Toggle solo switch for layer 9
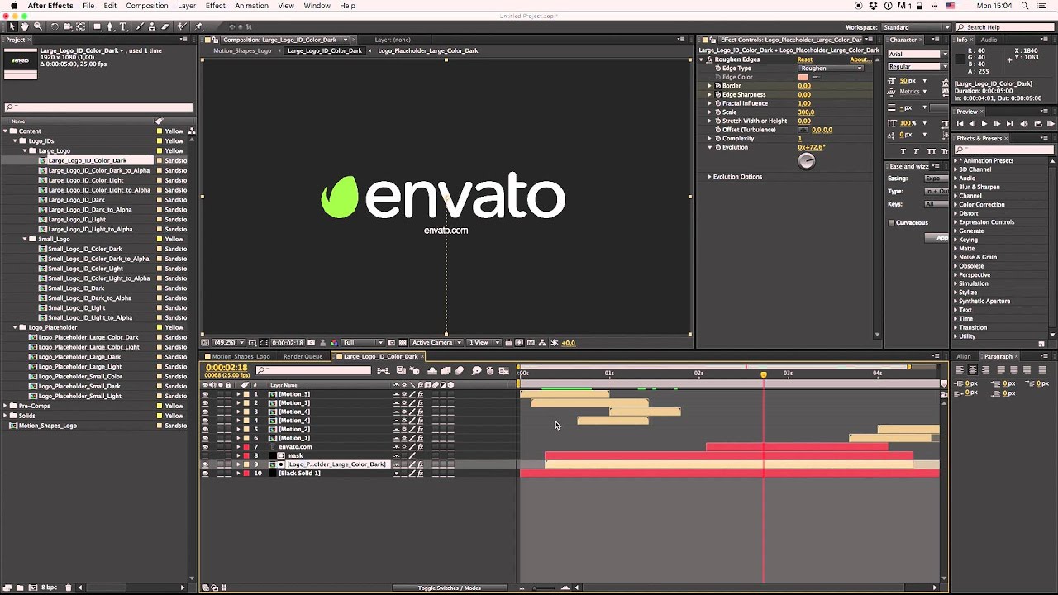This screenshot has width=1058, height=595. pyautogui.click(x=221, y=464)
